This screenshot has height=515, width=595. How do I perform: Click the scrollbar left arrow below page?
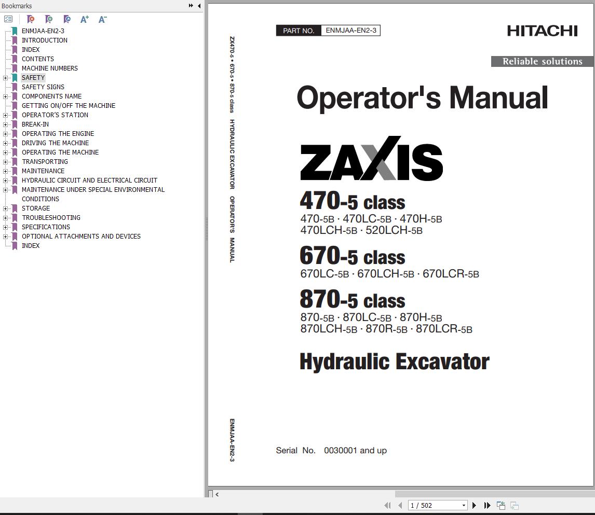pos(217,495)
